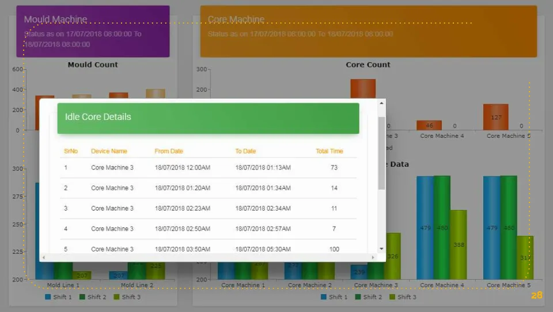The height and width of the screenshot is (312, 553).
Task: Click Core Machine 4 blue bar labeled 479
Action: coord(425,228)
